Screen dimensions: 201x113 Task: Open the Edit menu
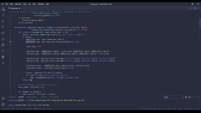11,4
